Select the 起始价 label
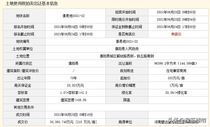The image size is (210, 127). coord(125,78)
